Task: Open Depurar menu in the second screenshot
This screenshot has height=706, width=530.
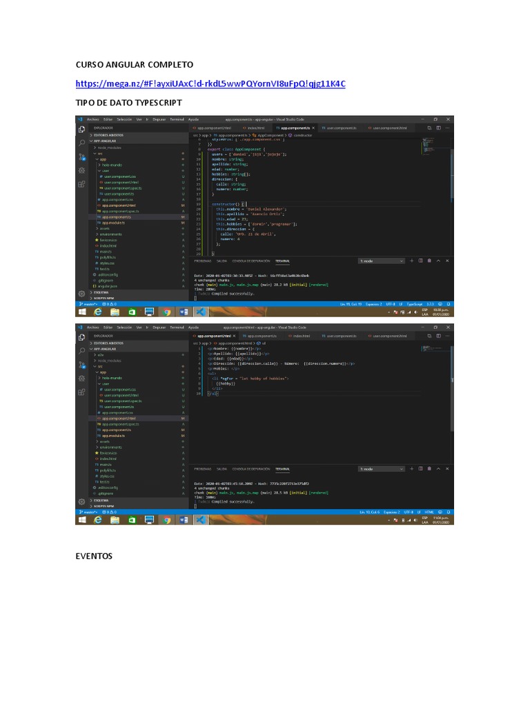Action: pyautogui.click(x=159, y=327)
